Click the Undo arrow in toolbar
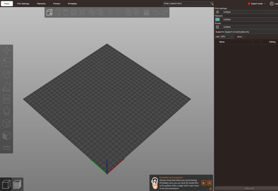Screen dimensions: 278x191 click(156, 12)
